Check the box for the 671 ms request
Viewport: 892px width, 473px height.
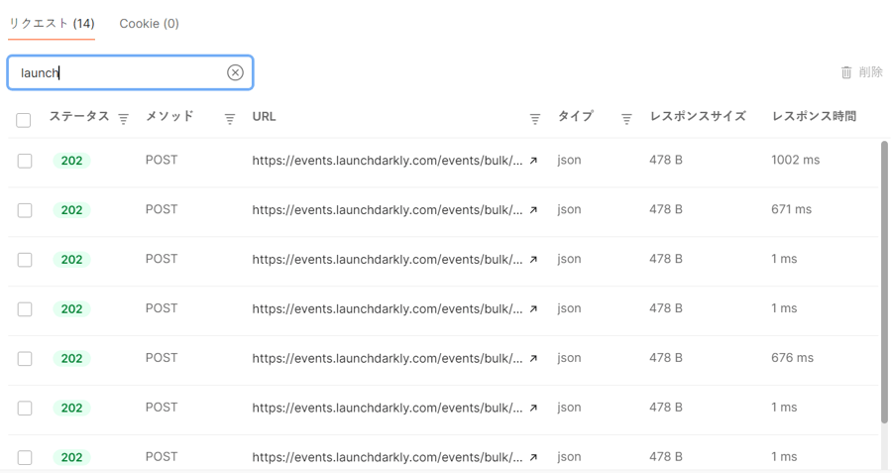pyautogui.click(x=25, y=210)
